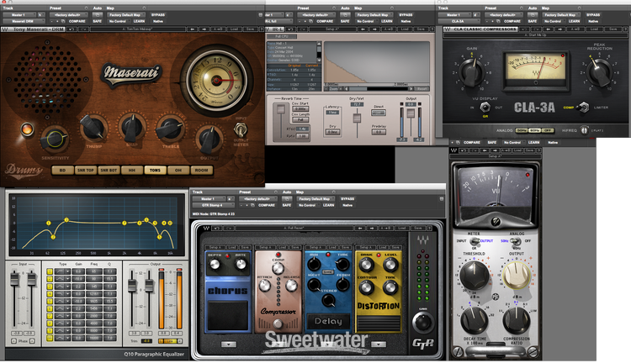Click the Direct button in IR-L reverb
Viewport: 631px width, 363px height.
[x=379, y=113]
